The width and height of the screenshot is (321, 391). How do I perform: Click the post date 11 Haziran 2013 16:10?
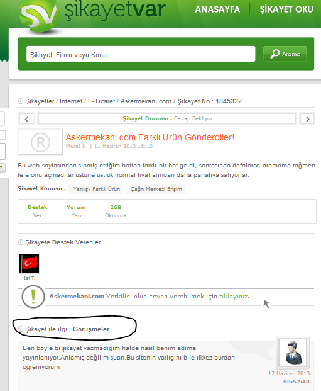(x=123, y=146)
